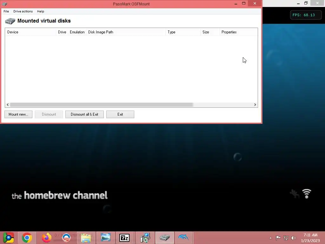Click the Type column header

pos(183,32)
